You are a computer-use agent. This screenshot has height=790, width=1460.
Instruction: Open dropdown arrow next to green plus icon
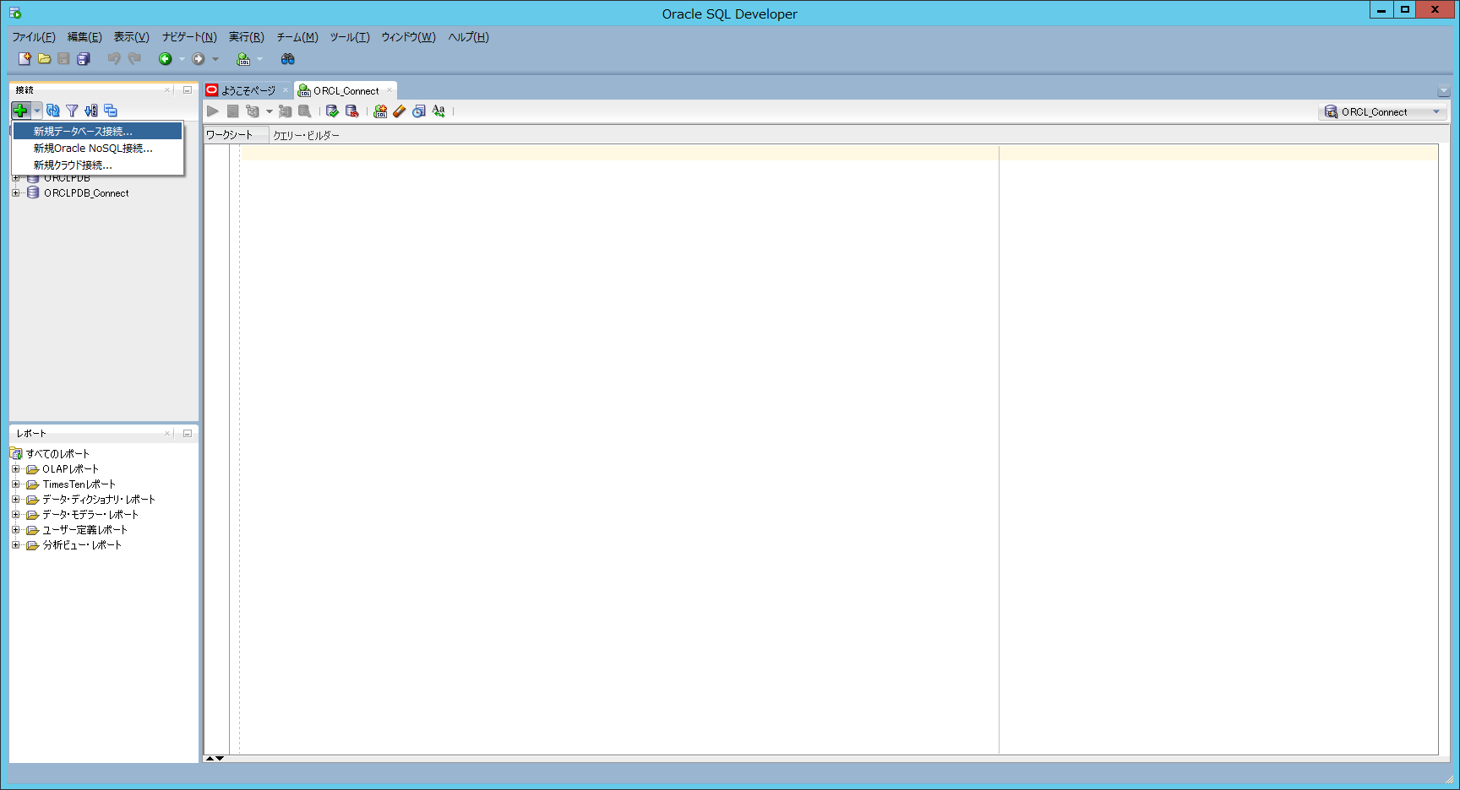[x=37, y=111]
